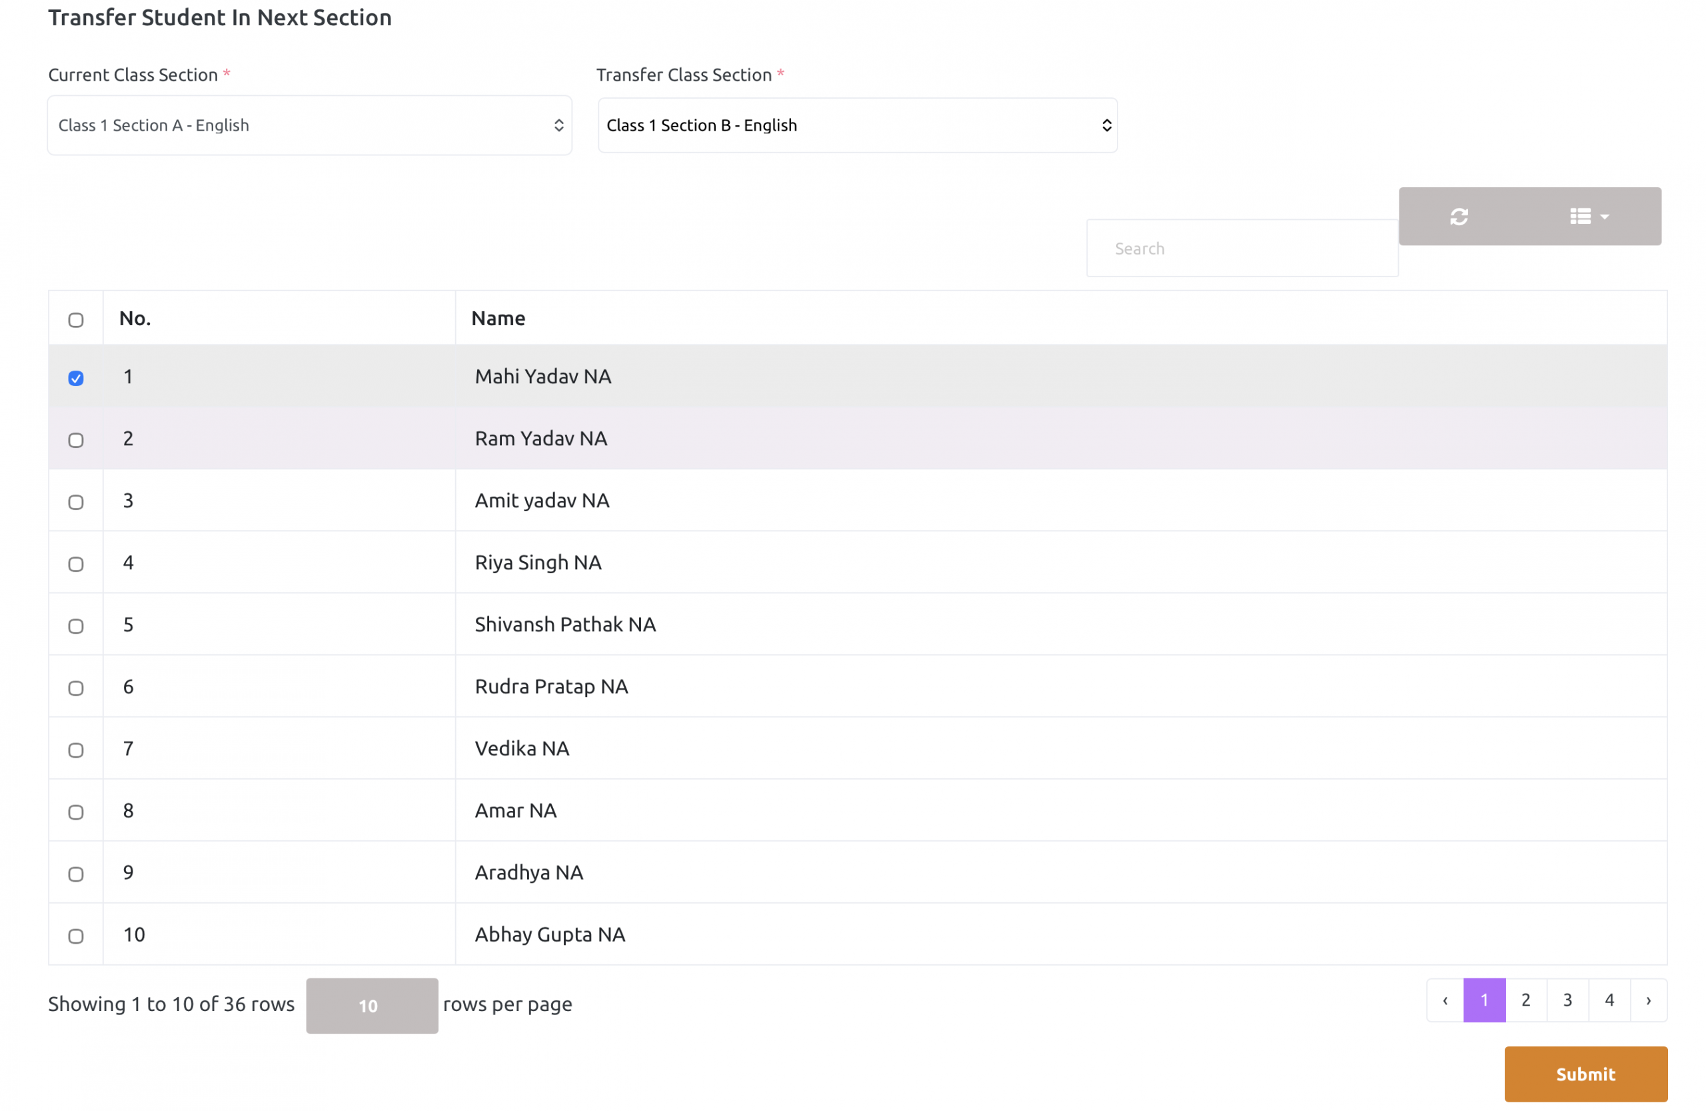Click the refresh table icon
This screenshot has height=1111, width=1706.
click(x=1459, y=217)
